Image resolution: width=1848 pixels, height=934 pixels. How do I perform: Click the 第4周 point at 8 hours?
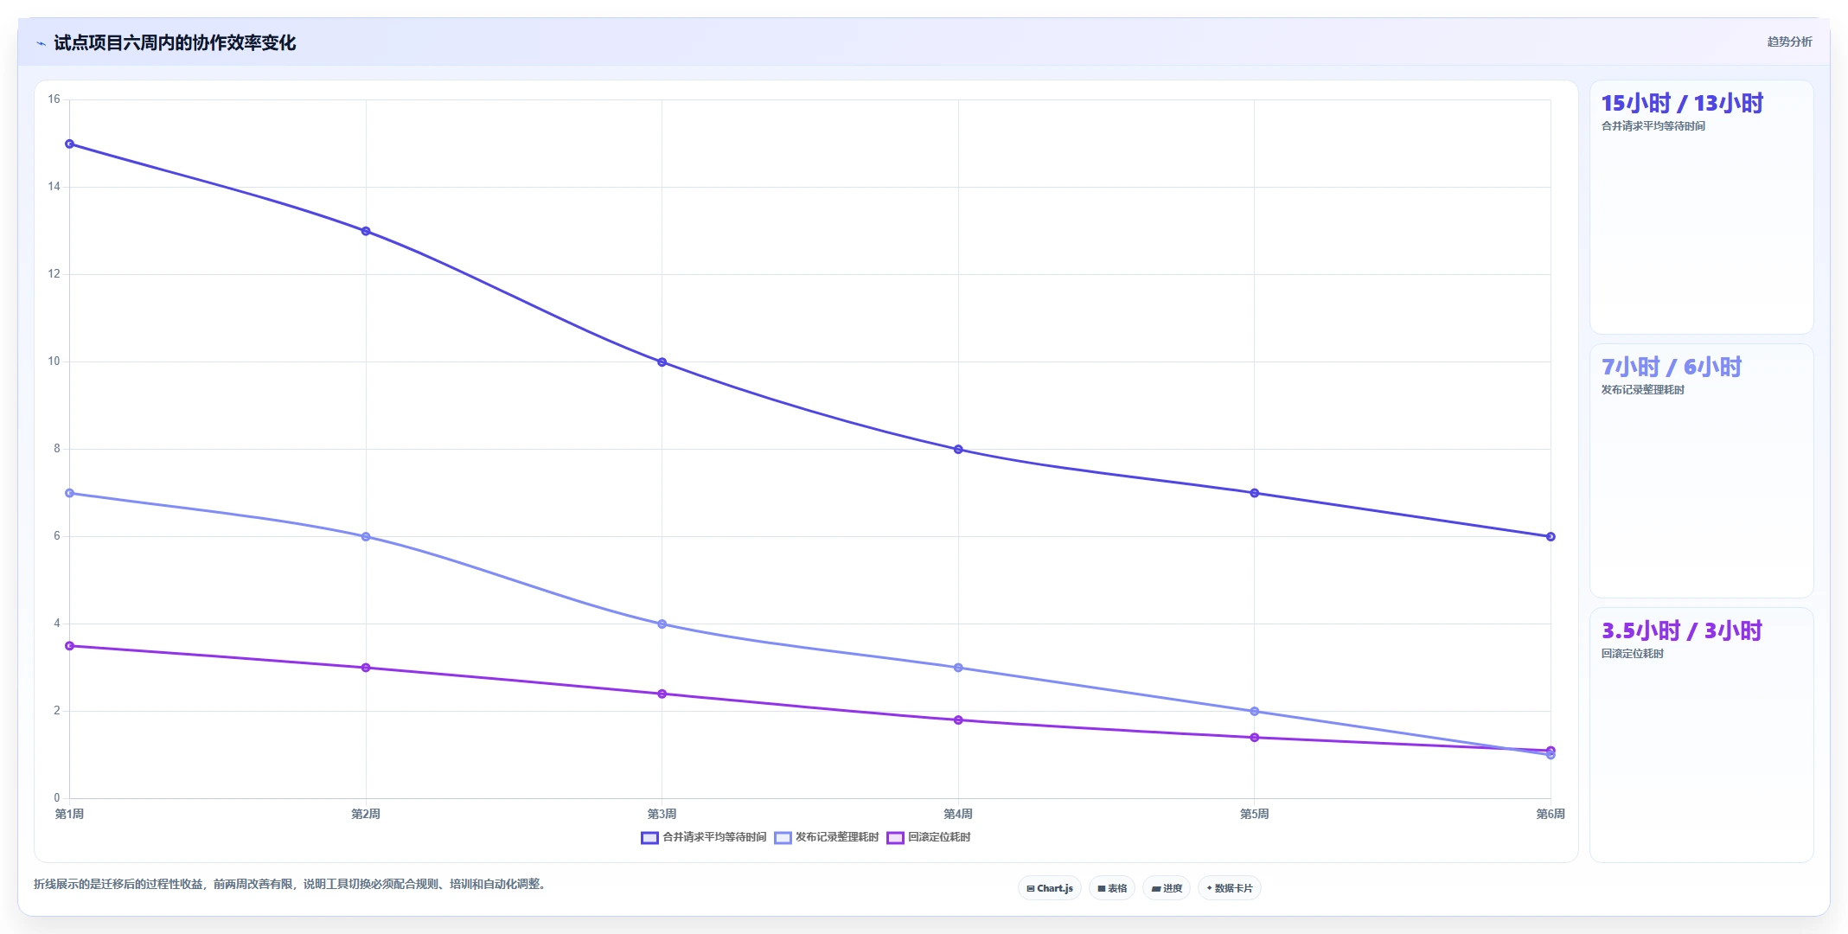tap(958, 450)
